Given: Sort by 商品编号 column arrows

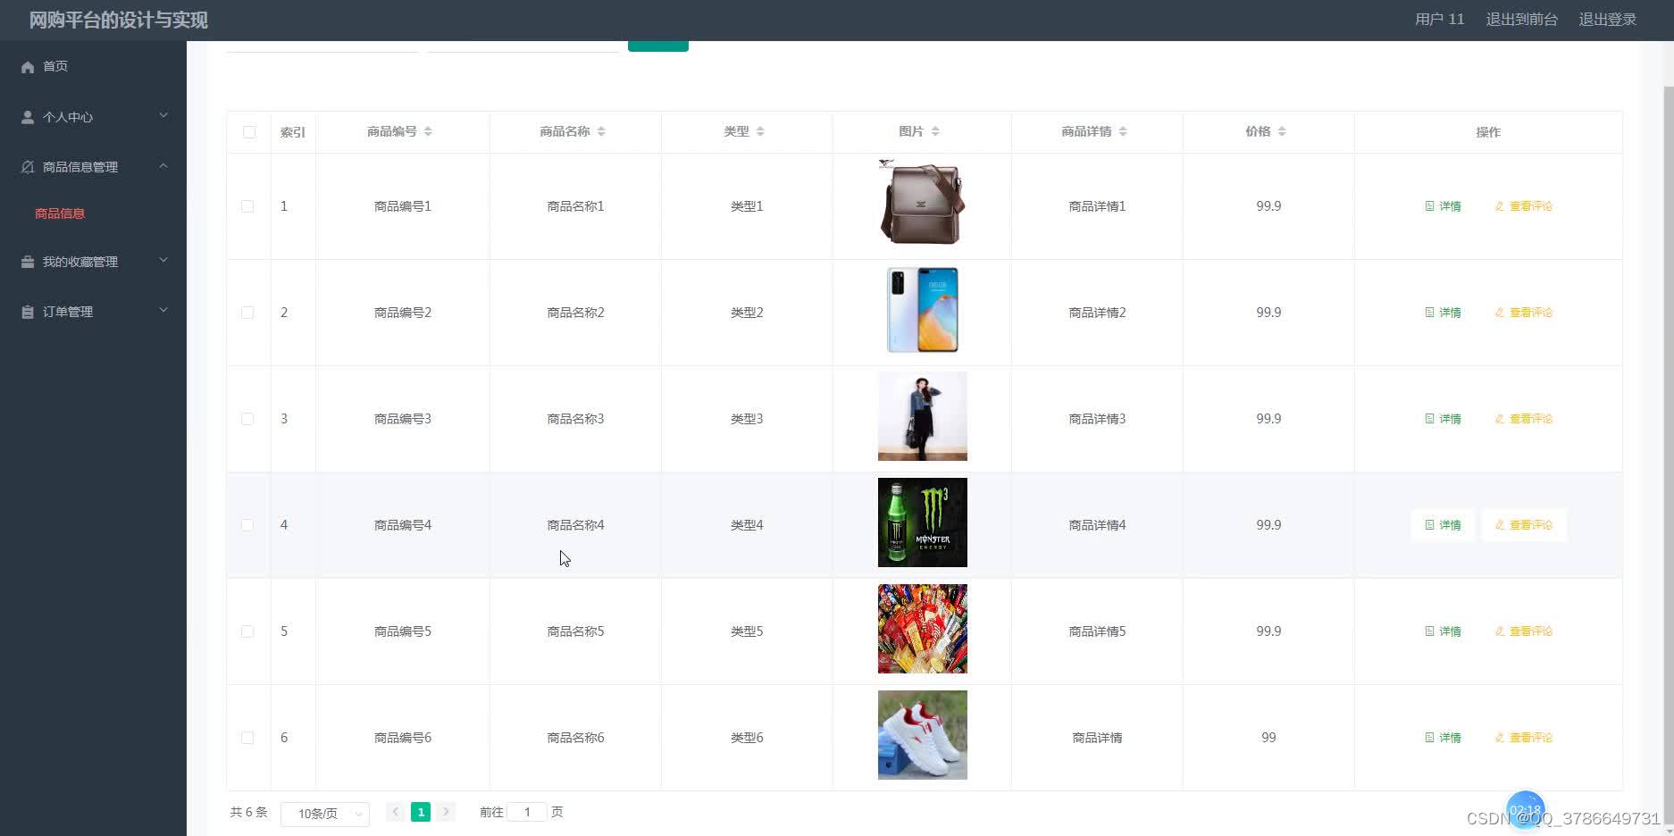Looking at the screenshot, I should point(428,131).
